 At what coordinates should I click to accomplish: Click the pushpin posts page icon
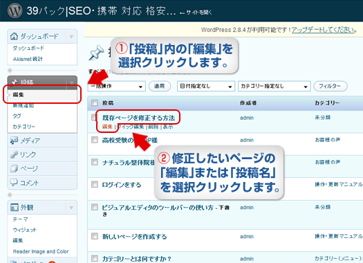[x=96, y=53]
